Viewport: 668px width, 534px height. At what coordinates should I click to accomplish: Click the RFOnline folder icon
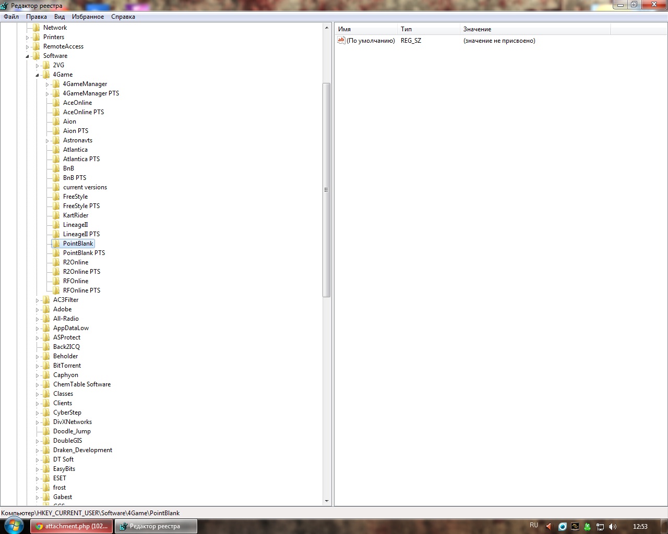click(x=56, y=281)
